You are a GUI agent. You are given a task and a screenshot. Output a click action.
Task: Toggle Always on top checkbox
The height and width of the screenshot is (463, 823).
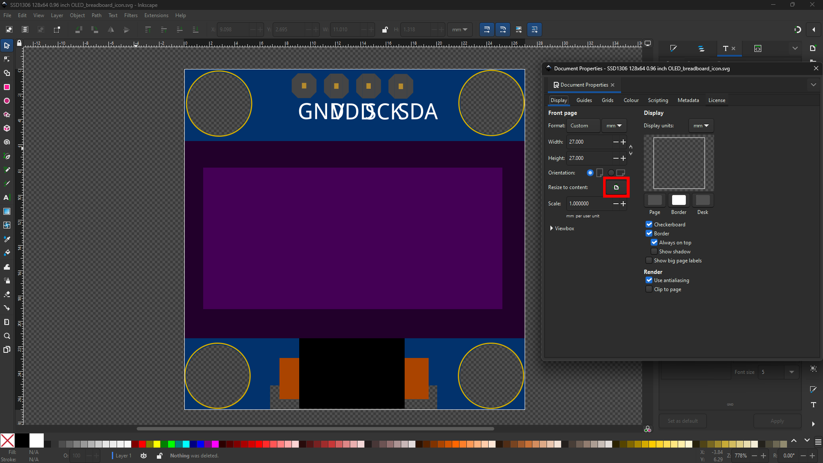[654, 242]
